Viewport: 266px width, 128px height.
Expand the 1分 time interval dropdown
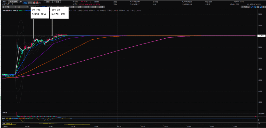pos(22,7)
